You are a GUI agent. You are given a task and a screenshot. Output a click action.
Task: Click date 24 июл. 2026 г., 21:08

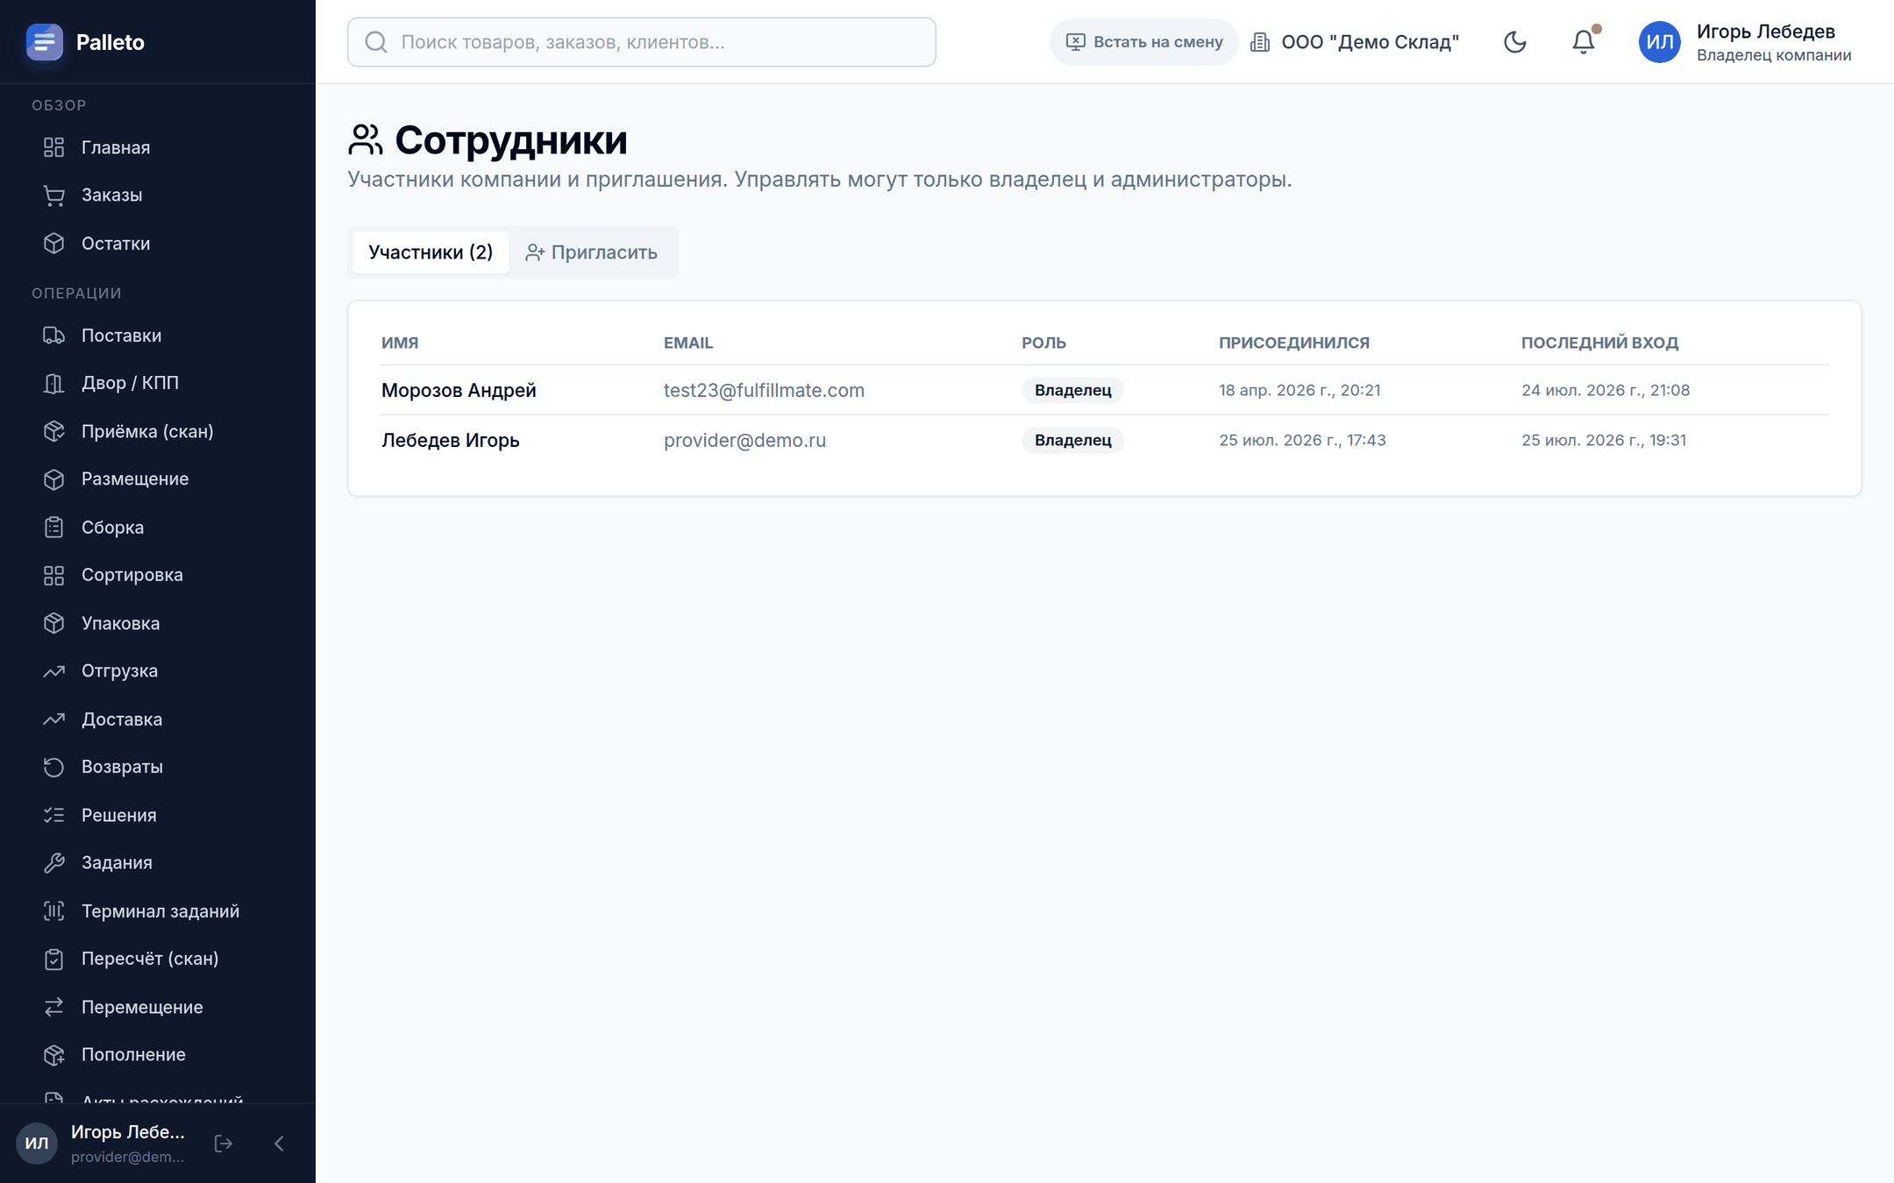pyautogui.click(x=1606, y=390)
